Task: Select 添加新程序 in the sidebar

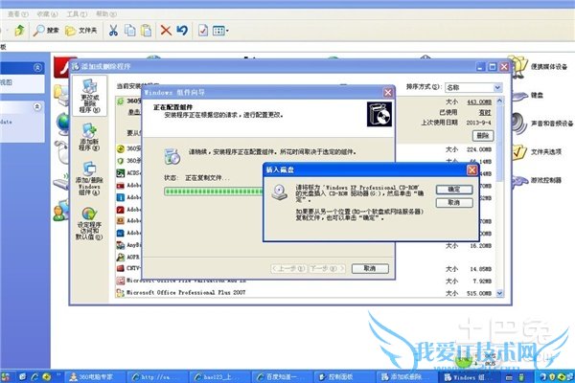Action: click(89, 137)
